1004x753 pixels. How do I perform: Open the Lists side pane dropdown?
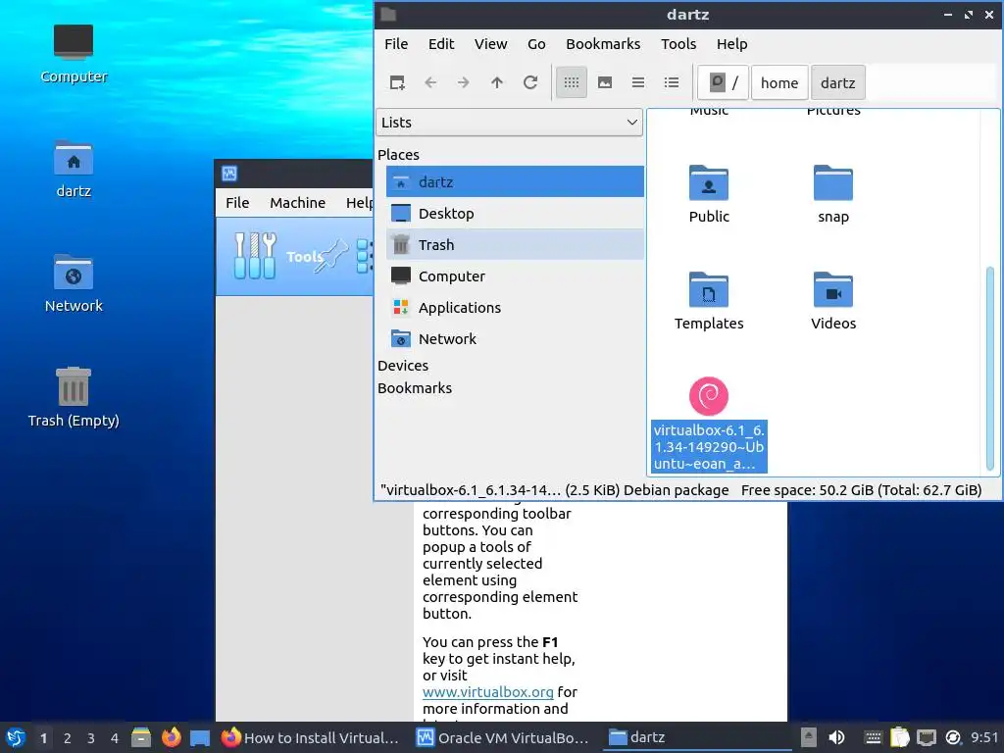point(509,123)
